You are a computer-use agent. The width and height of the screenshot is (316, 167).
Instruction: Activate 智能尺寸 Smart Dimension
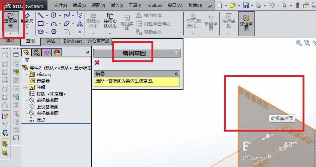[x=27, y=21]
